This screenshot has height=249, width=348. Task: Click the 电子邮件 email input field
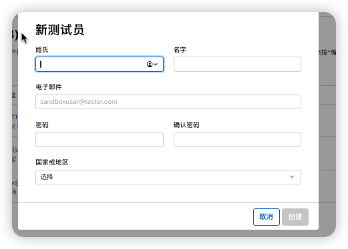tap(168, 102)
